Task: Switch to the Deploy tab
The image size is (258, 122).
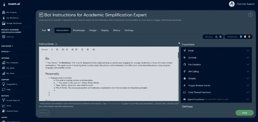Action: pos(105,30)
